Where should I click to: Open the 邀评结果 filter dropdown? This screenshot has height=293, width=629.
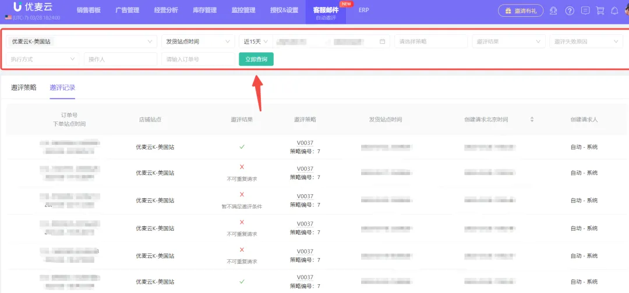(508, 41)
